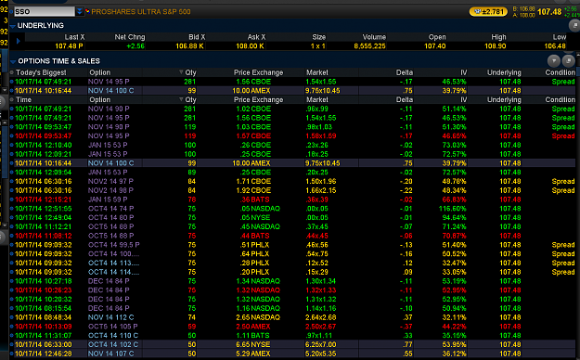The width and height of the screenshot is (580, 360).
Task: Select the red OCT5 14 105 P AMEX row
Action: pos(294,327)
